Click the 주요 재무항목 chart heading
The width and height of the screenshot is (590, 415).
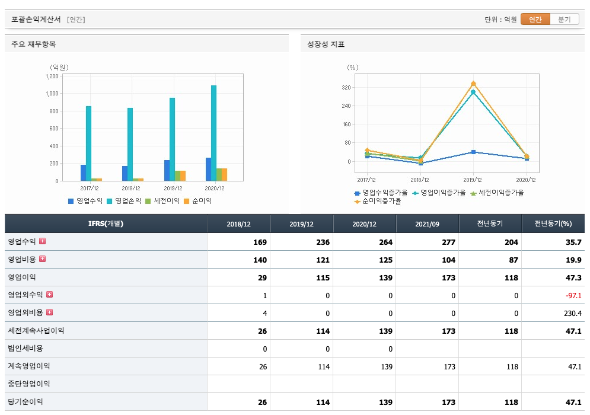[33, 44]
